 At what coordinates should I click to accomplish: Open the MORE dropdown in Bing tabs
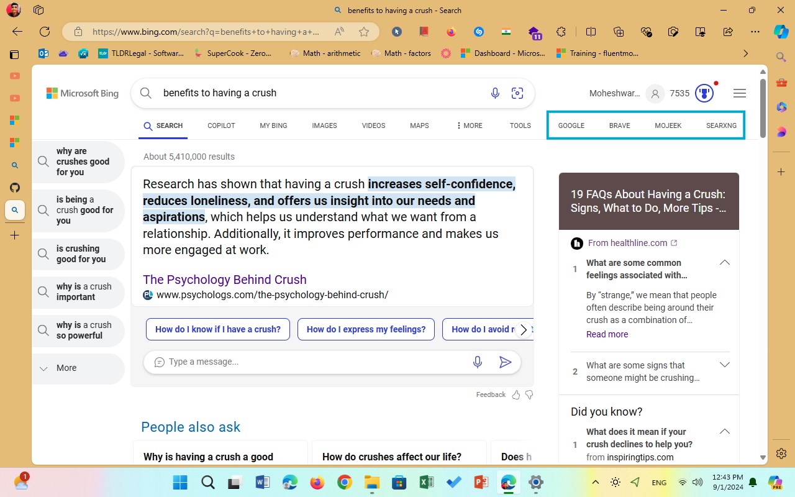[469, 125]
